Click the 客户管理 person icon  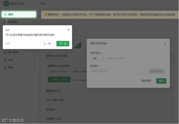pyautogui.click(x=5, y=52)
